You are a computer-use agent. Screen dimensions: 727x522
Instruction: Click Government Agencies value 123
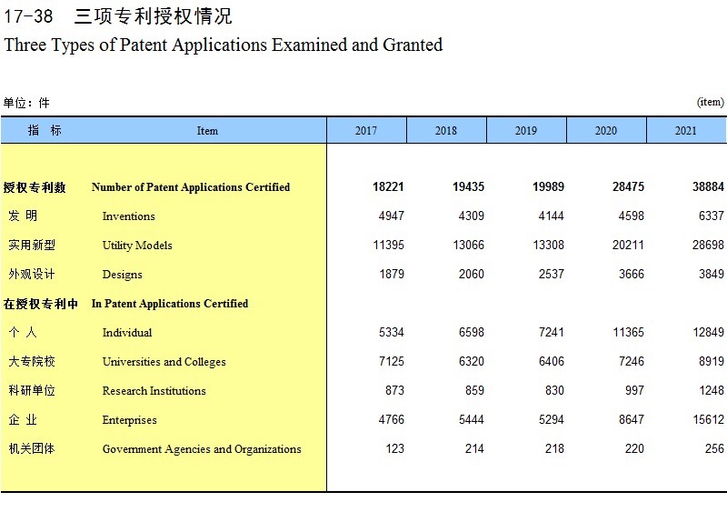tap(395, 448)
